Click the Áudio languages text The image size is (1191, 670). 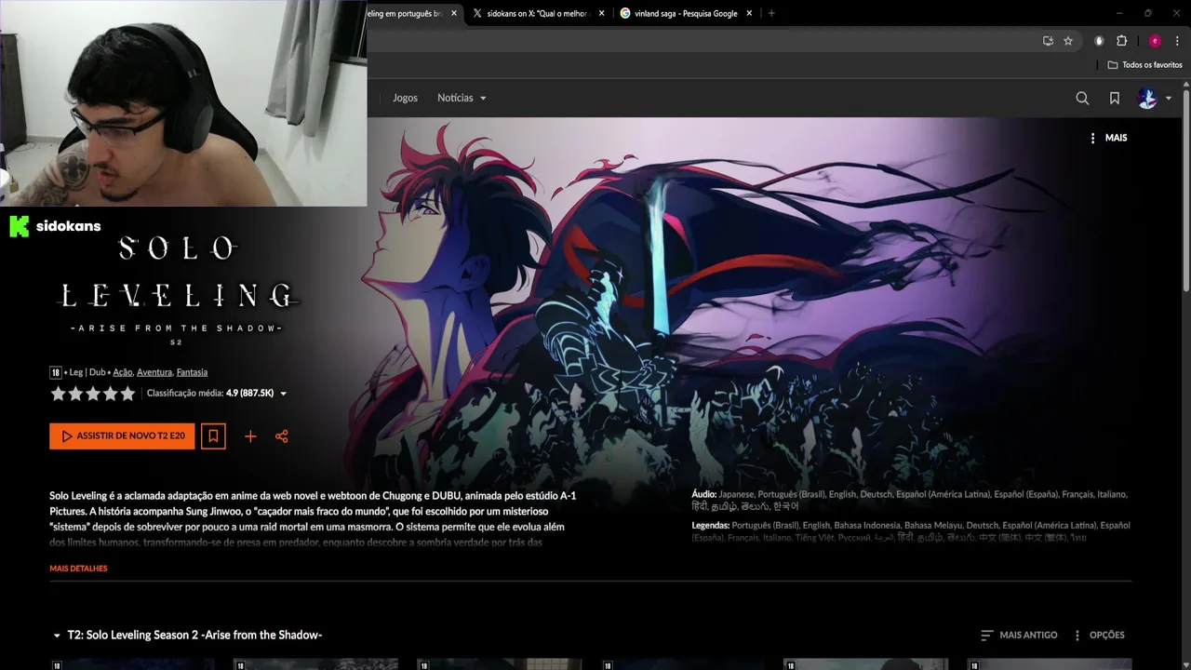[x=909, y=500]
